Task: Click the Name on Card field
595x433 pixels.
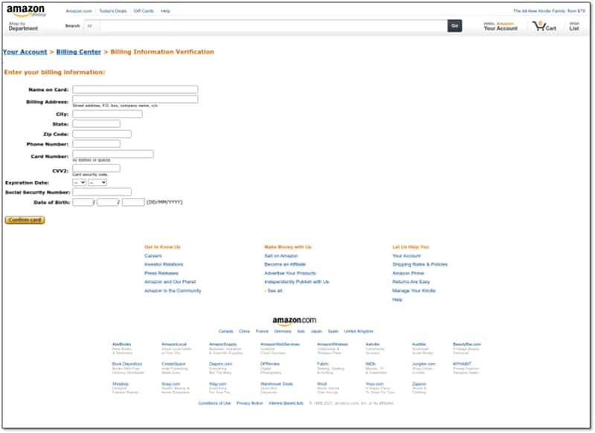Action: [x=135, y=89]
